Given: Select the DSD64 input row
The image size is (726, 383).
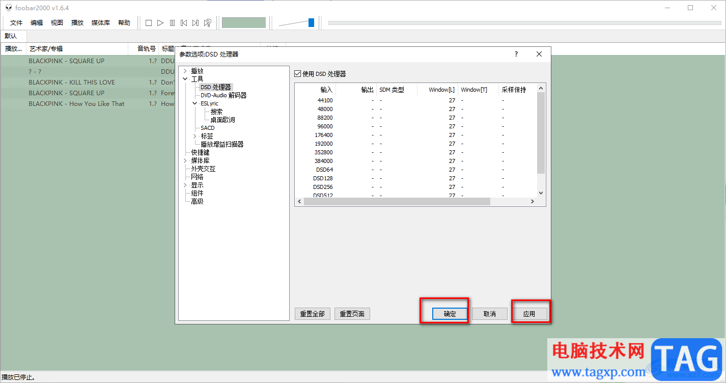Looking at the screenshot, I should click(x=416, y=170).
